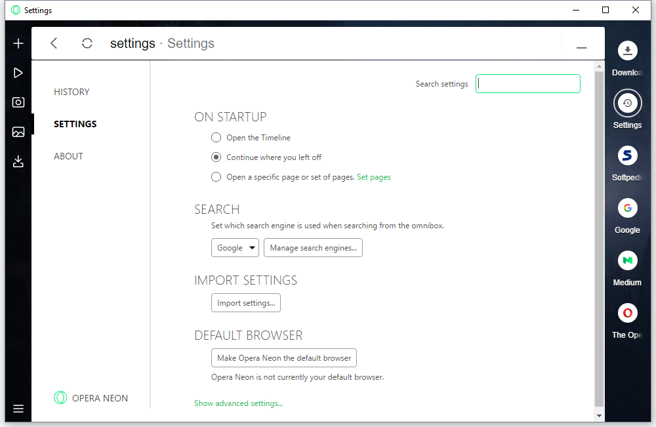656x427 pixels.
Task: Open the gallery image icon
Action: (18, 132)
